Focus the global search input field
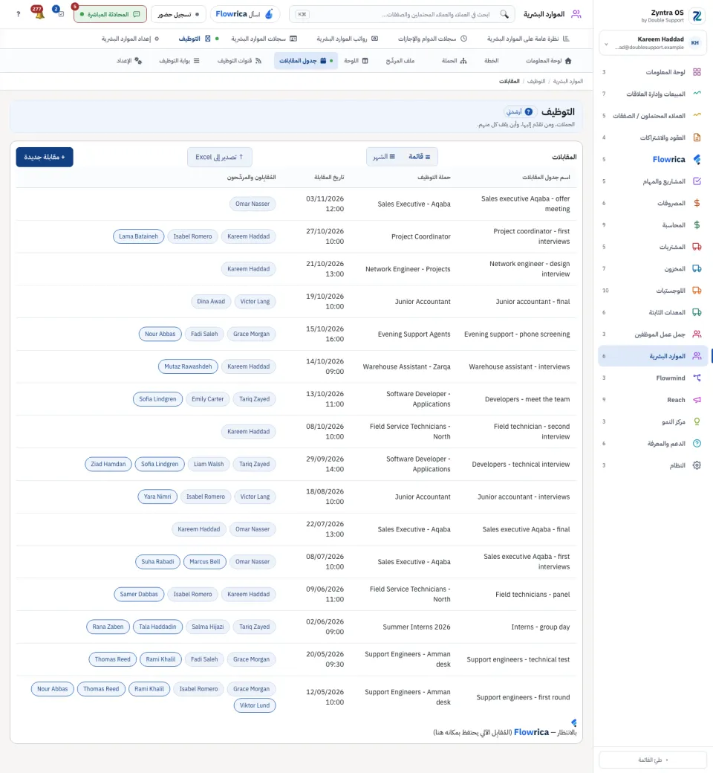 click(x=402, y=14)
